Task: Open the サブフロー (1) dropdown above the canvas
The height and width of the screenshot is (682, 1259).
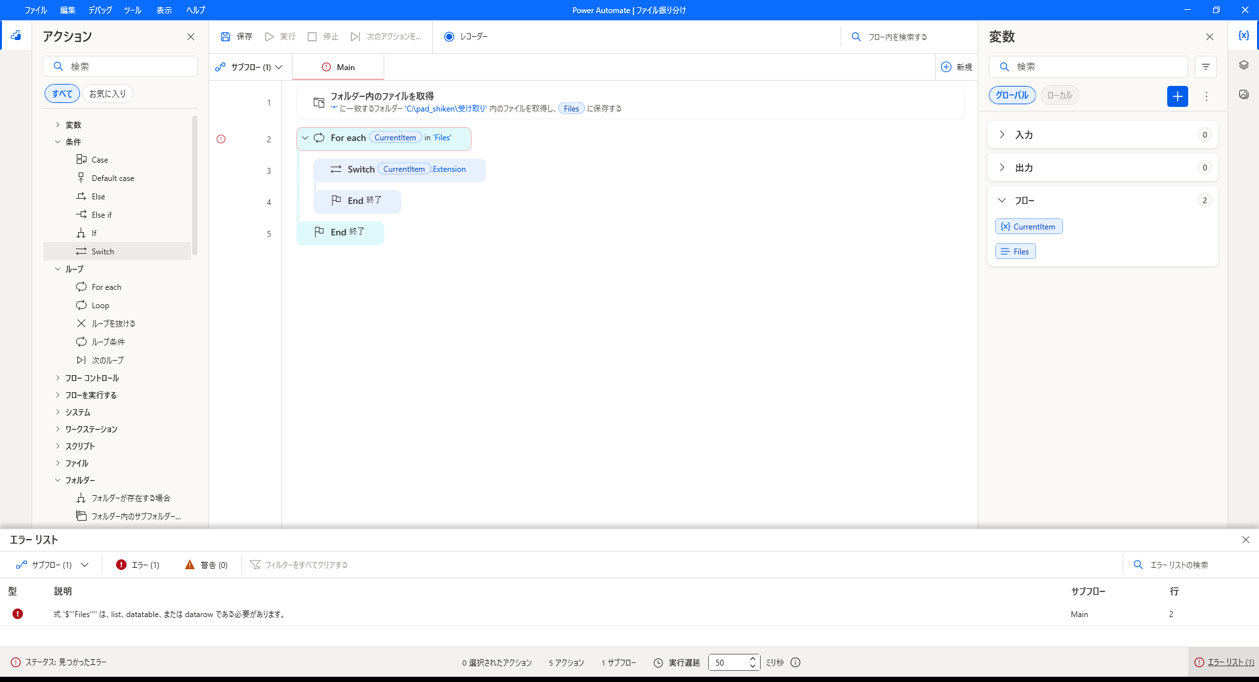Action: tap(249, 67)
